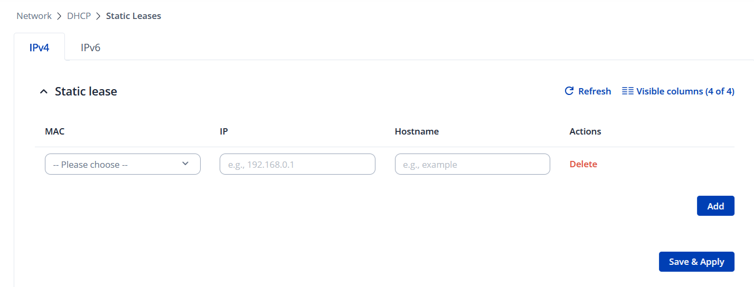Open DHCP breadcrumb link
Viewport: 754px width, 287px height.
point(79,16)
